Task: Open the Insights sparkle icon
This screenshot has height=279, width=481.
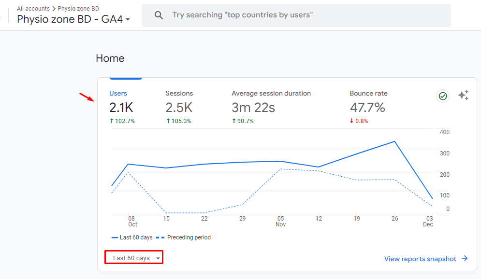Action: [463, 95]
